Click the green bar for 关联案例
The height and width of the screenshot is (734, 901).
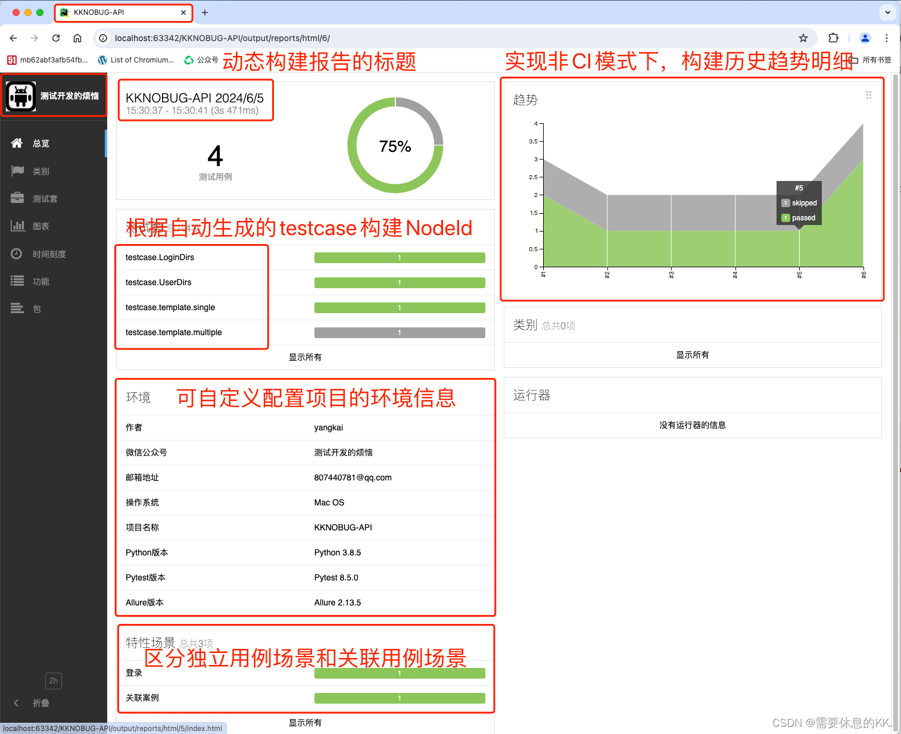(400, 698)
